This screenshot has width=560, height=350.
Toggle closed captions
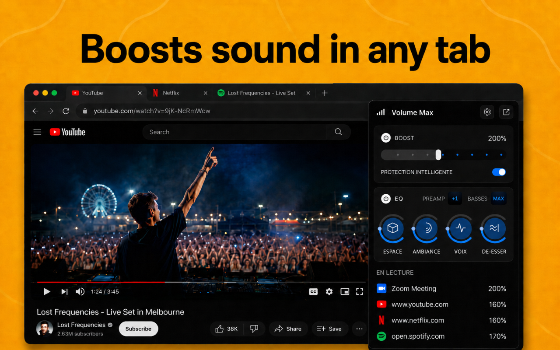(313, 292)
